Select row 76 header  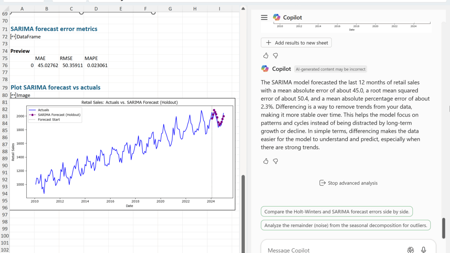click(x=5, y=65)
